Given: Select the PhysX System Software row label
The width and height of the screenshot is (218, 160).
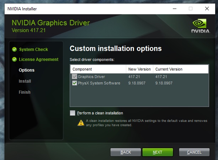Looking at the screenshot, I should (x=99, y=83).
